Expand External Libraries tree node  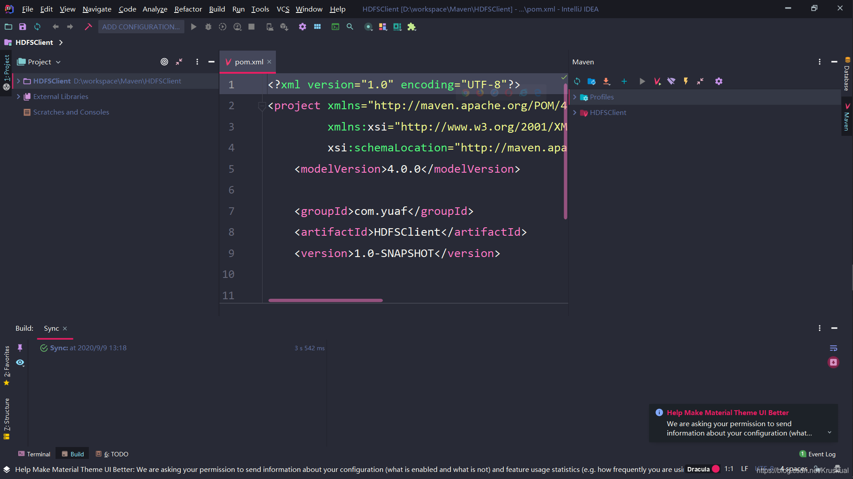[18, 96]
